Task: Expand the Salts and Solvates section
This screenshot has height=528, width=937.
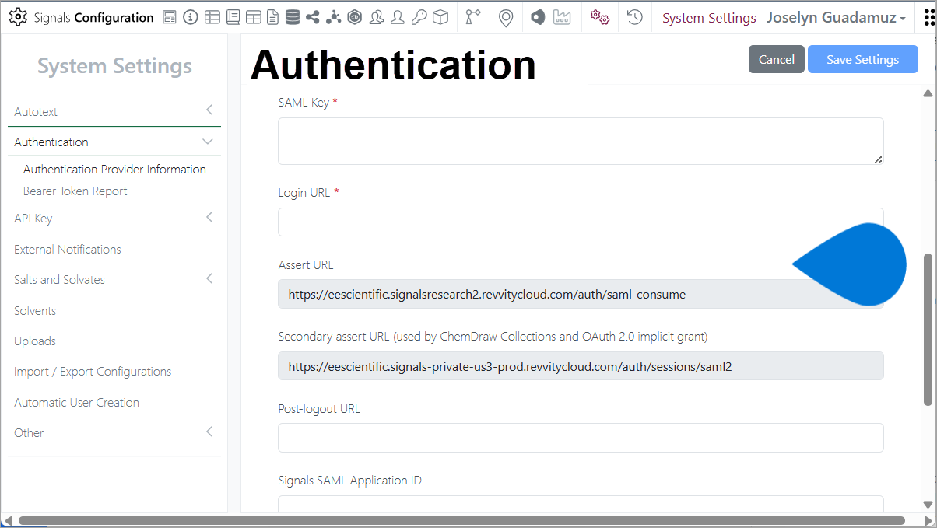Action: (209, 278)
